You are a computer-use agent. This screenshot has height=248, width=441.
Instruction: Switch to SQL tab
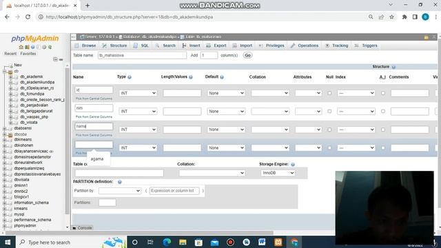tap(141, 45)
